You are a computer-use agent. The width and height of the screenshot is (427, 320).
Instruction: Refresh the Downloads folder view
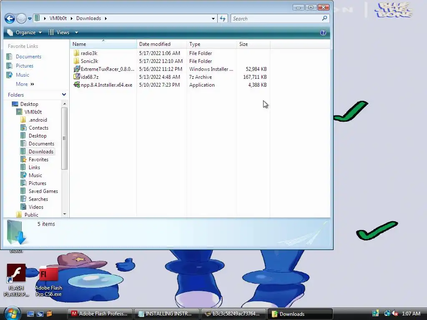(x=223, y=18)
